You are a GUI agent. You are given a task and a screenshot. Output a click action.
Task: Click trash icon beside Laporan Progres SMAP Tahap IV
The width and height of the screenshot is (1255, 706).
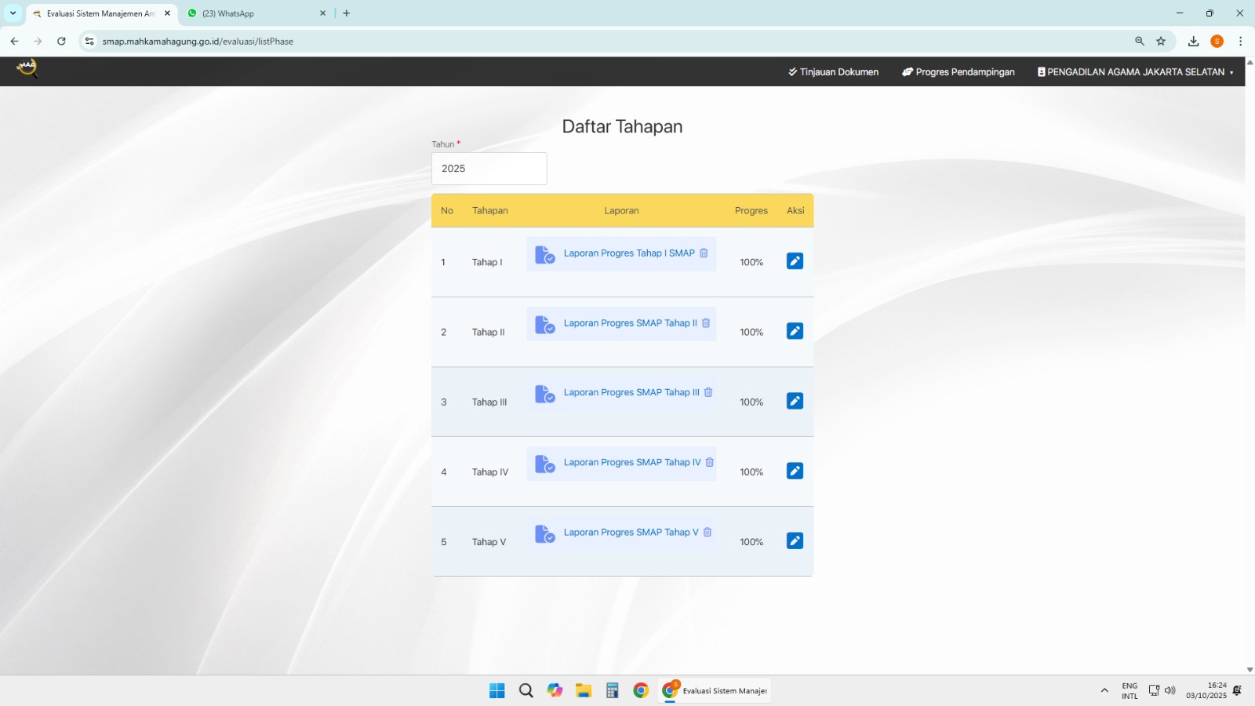(710, 463)
